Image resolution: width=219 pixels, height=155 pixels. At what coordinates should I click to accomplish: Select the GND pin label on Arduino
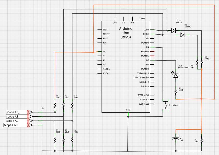tap(128, 110)
